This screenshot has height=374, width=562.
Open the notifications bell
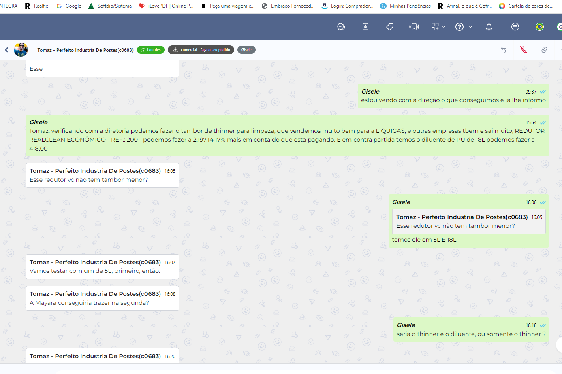coord(489,27)
